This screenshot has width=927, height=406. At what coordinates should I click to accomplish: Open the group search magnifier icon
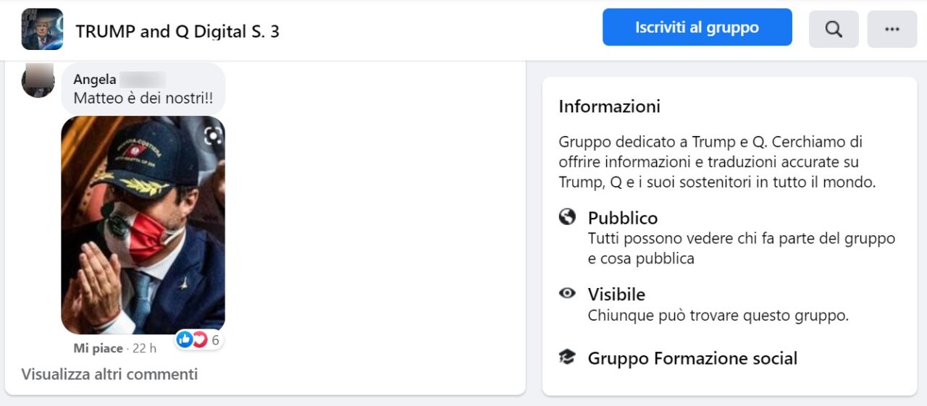point(834,29)
